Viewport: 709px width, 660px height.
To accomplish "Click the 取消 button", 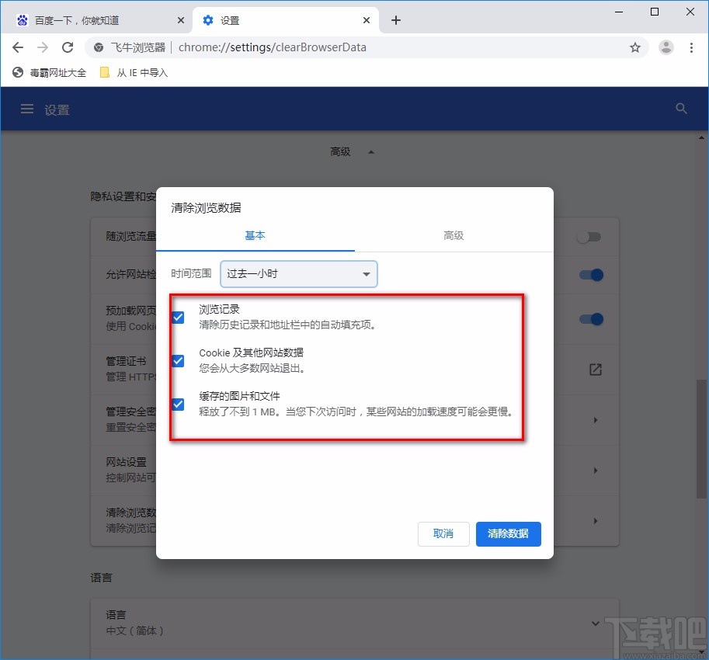I will (x=443, y=534).
